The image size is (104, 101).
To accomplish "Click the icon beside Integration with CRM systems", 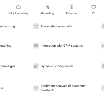I will 36,46.
